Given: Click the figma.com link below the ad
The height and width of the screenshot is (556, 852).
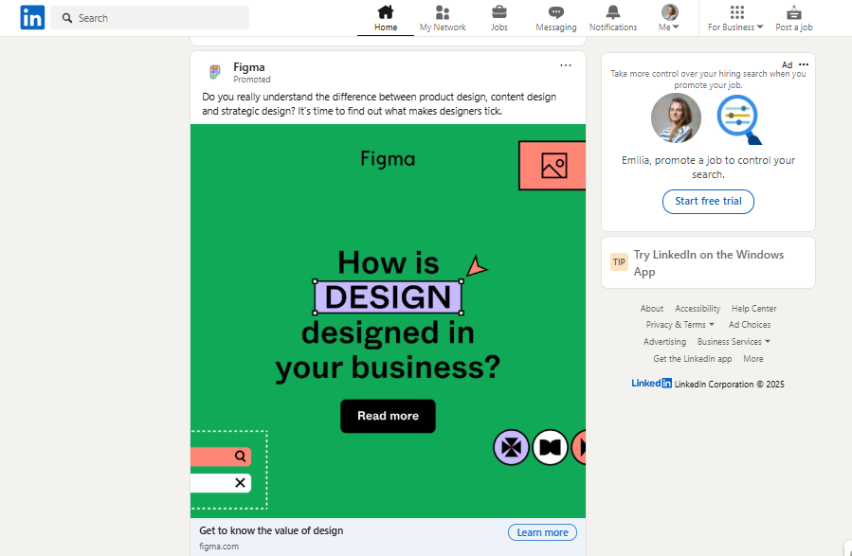Looking at the screenshot, I should (x=220, y=546).
